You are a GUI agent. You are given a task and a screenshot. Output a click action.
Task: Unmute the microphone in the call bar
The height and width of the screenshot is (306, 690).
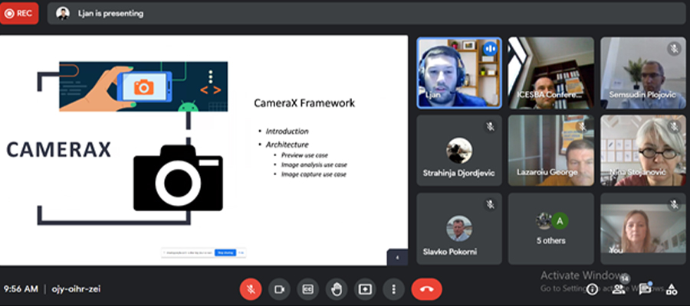click(251, 289)
